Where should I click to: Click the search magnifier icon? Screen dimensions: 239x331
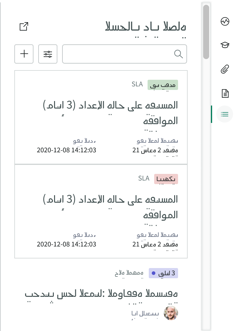tap(179, 54)
